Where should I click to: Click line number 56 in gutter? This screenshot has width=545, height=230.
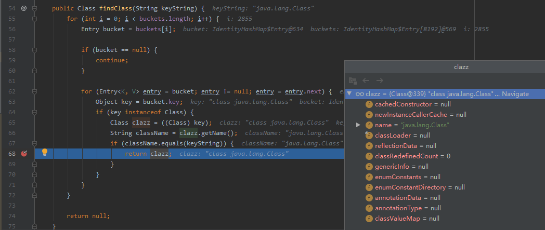click(12, 29)
